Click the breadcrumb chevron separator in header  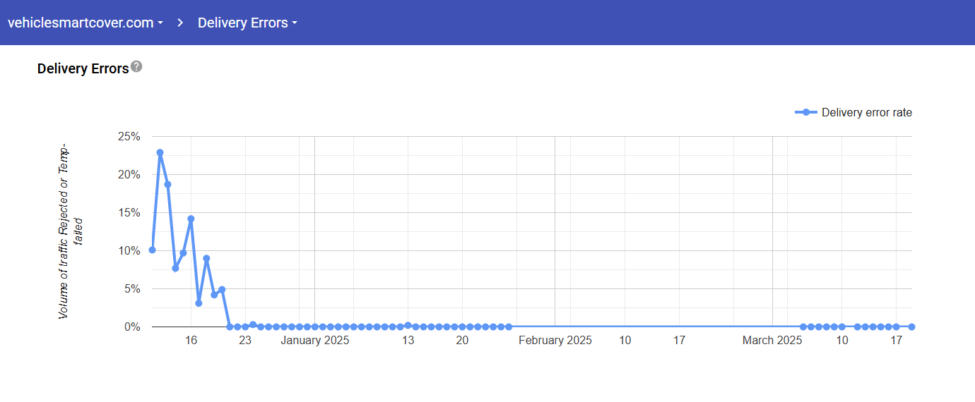coord(180,23)
